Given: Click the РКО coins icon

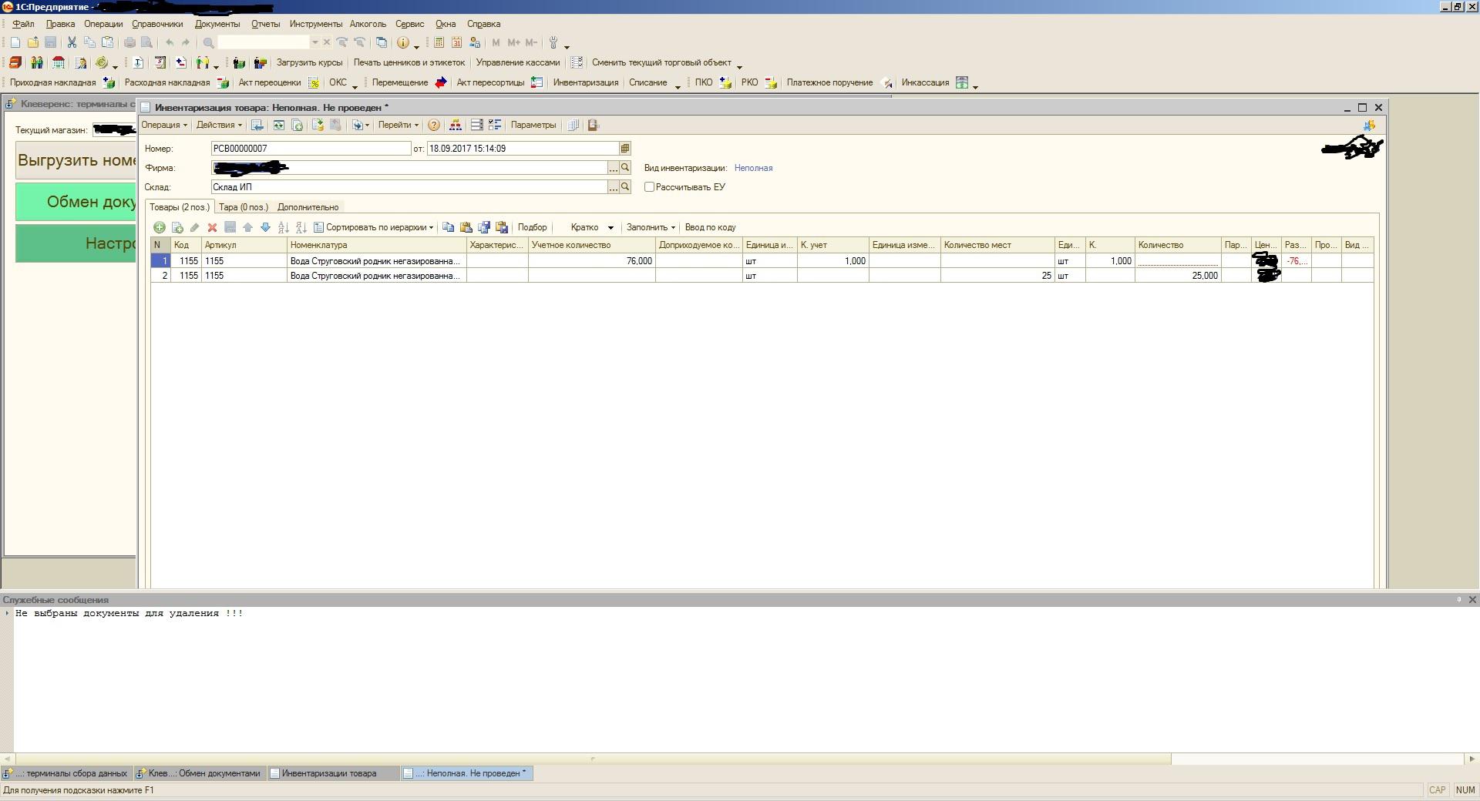Looking at the screenshot, I should click(x=771, y=82).
